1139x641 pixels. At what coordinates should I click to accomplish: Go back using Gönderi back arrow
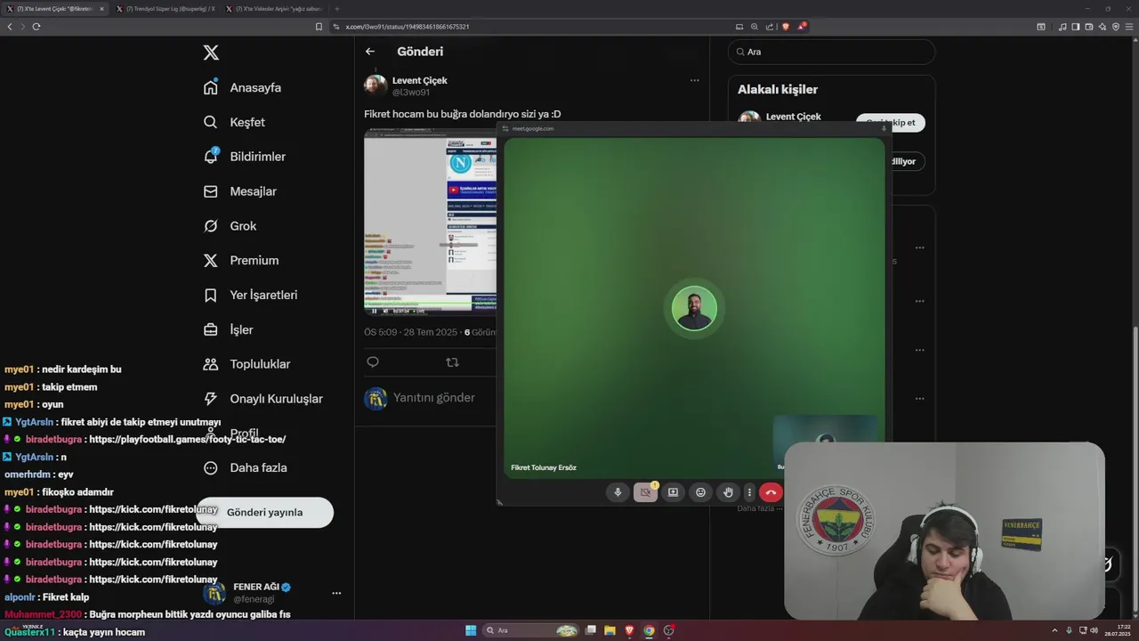pyautogui.click(x=370, y=52)
